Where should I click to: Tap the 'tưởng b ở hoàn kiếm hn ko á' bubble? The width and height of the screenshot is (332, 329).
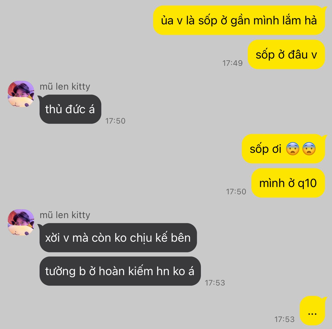(120, 271)
